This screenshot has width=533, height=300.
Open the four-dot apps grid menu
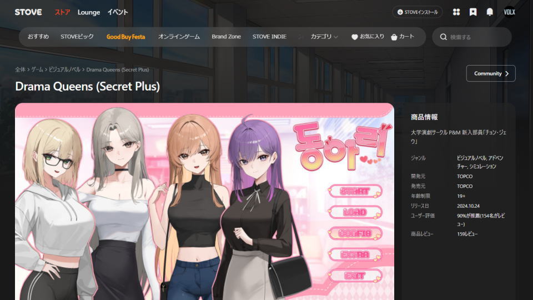tap(456, 12)
